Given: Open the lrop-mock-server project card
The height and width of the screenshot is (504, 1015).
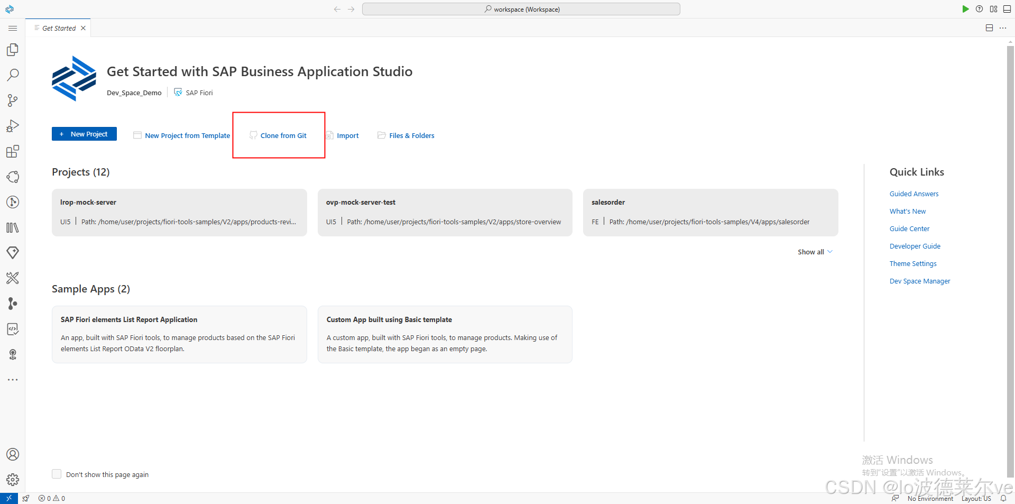Looking at the screenshot, I should [x=179, y=213].
